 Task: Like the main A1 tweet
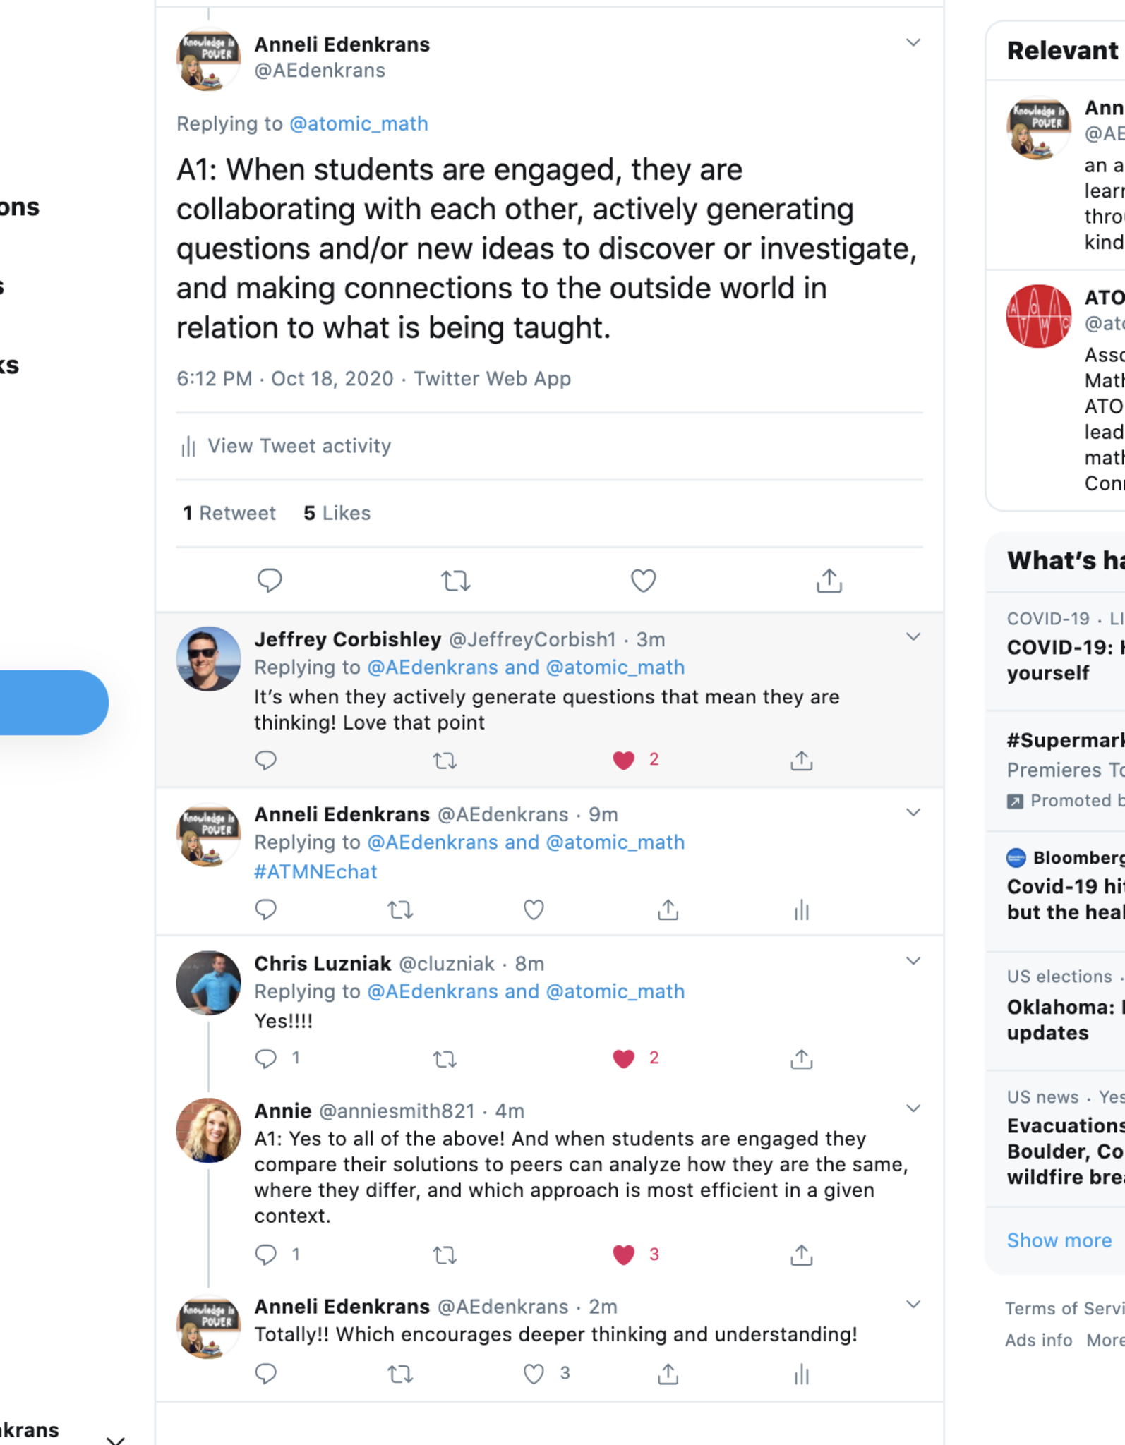click(x=643, y=581)
